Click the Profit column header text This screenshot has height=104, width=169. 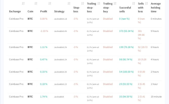(x=44, y=11)
